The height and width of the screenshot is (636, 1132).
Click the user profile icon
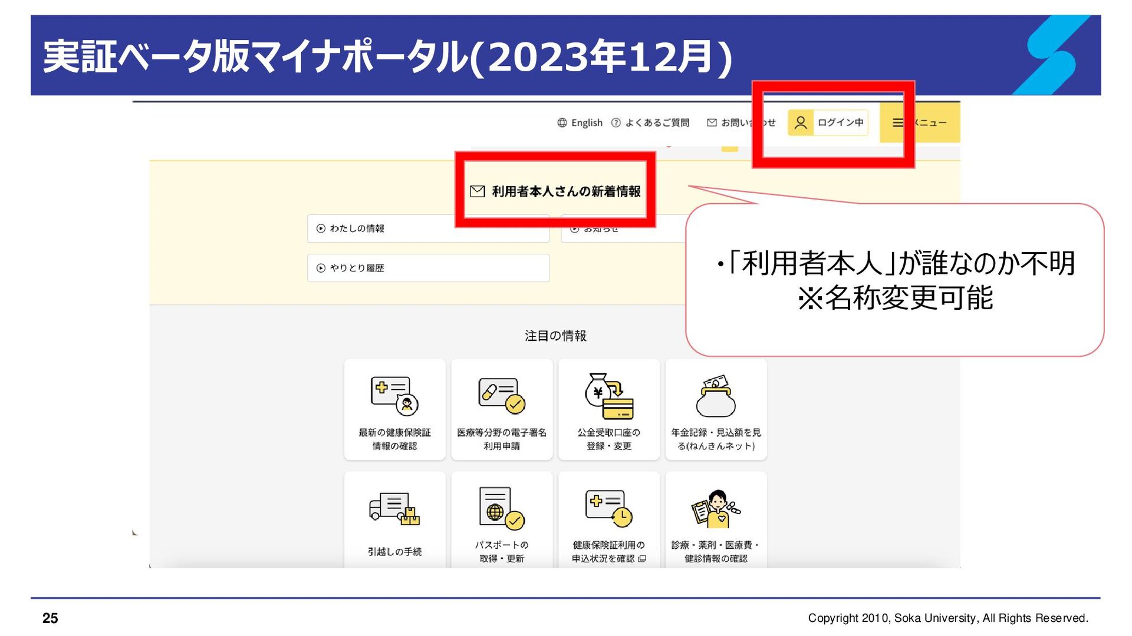[x=801, y=122]
